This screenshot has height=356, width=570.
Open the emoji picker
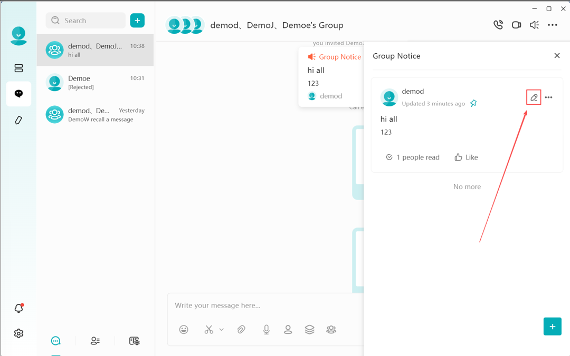point(184,329)
